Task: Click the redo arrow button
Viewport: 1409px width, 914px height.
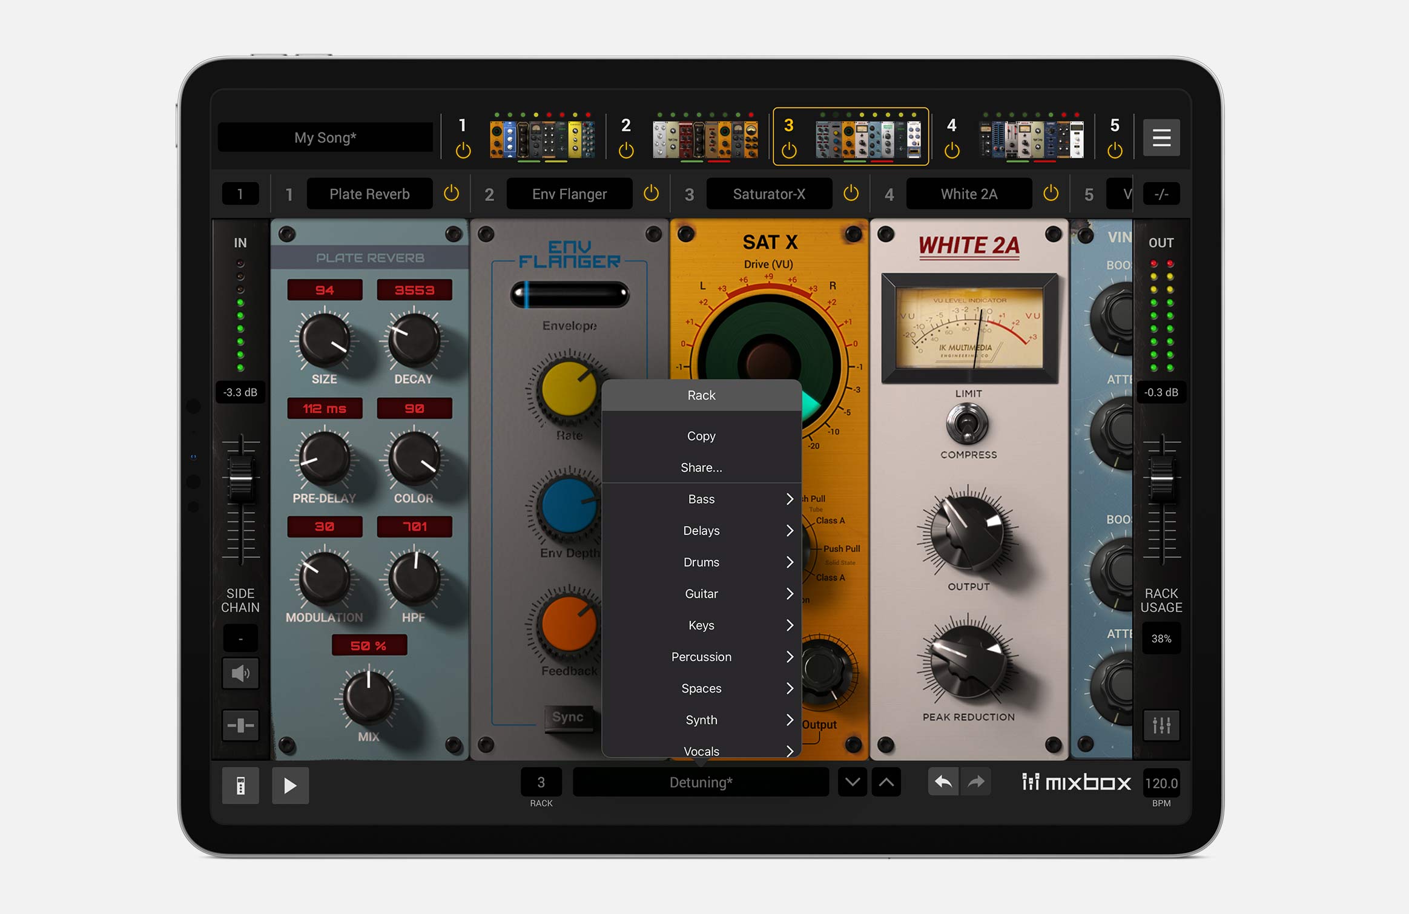Action: tap(975, 782)
